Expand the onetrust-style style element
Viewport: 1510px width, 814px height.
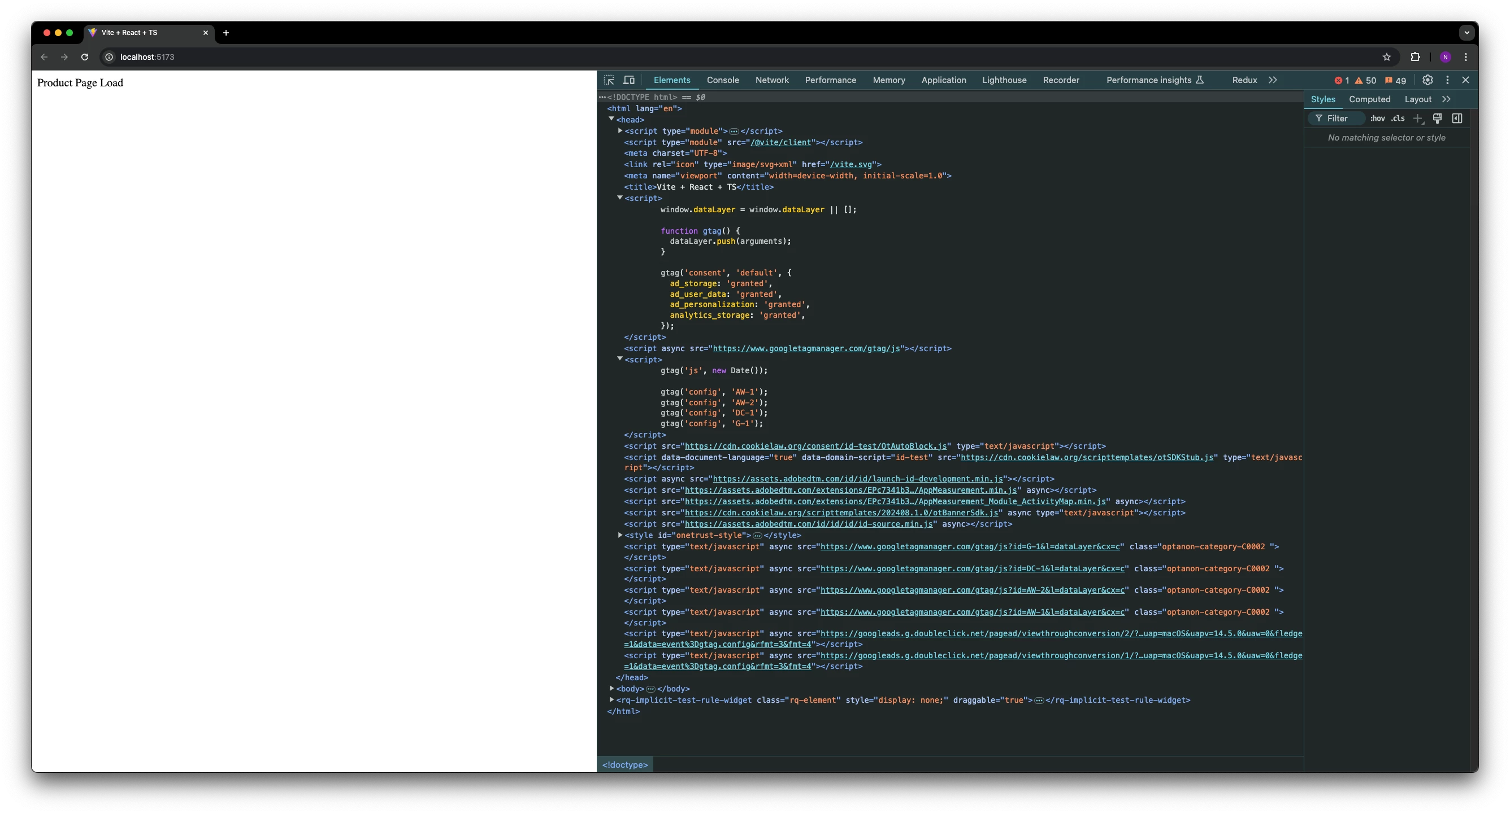619,535
